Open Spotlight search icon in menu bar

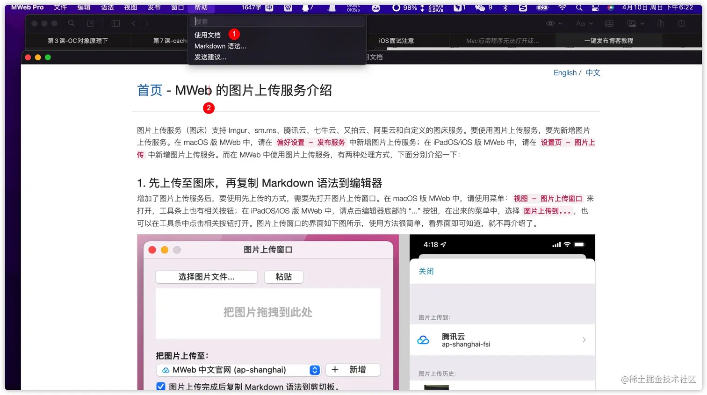click(579, 7)
